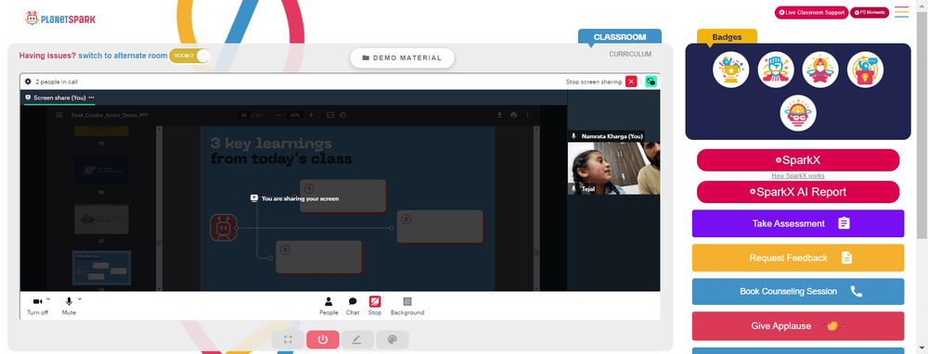Click rotate icon in shared PDF toolbar

coord(342,115)
